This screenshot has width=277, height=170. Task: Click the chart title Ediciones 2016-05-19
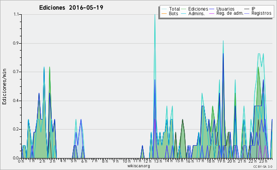(71, 7)
